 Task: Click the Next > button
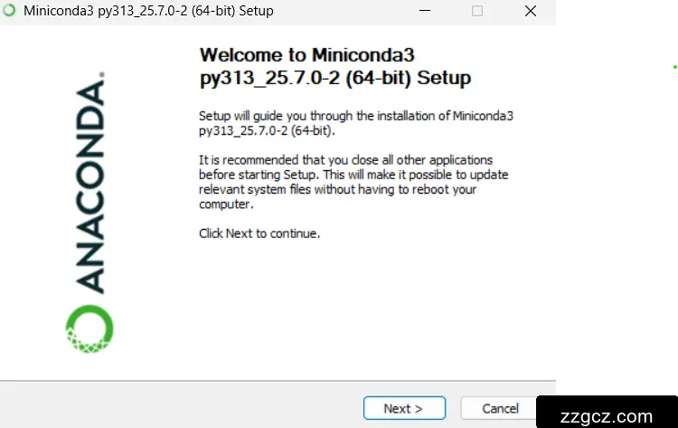[404, 408]
